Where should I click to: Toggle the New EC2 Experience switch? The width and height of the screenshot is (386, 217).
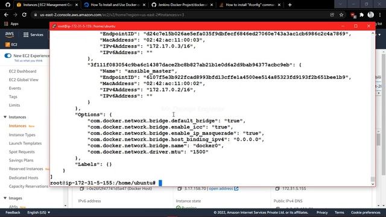tap(8, 55)
